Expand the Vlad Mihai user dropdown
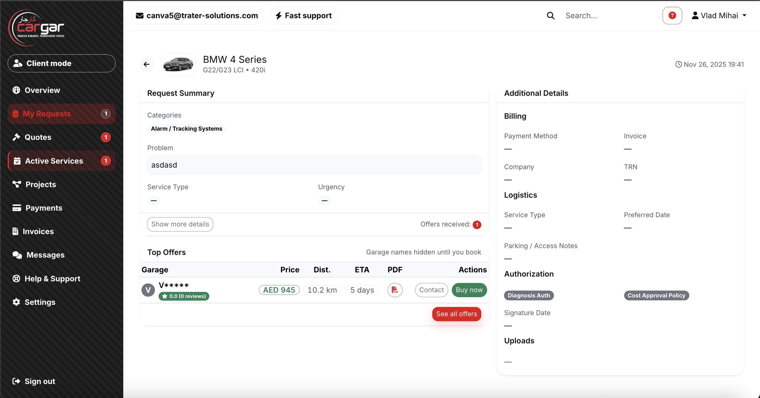Viewport: 760px width, 398px height. [719, 16]
